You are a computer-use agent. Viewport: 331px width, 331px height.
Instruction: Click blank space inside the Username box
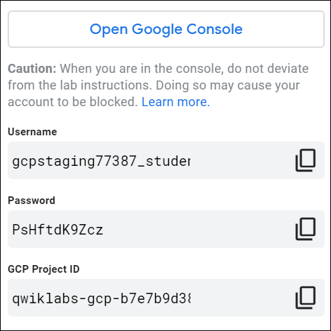point(241,160)
